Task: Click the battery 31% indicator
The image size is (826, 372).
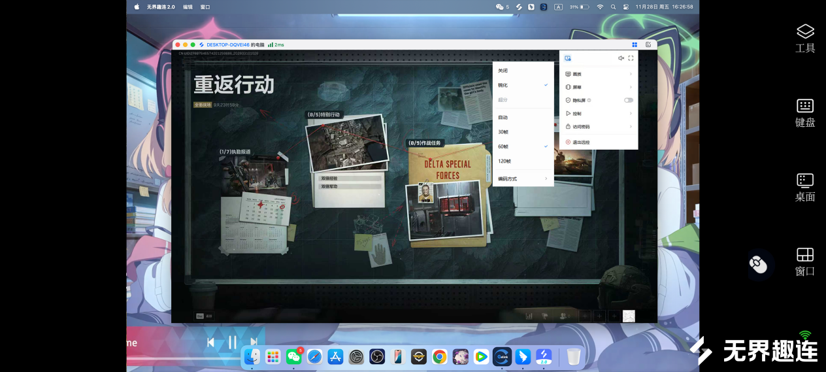Action: [x=580, y=7]
